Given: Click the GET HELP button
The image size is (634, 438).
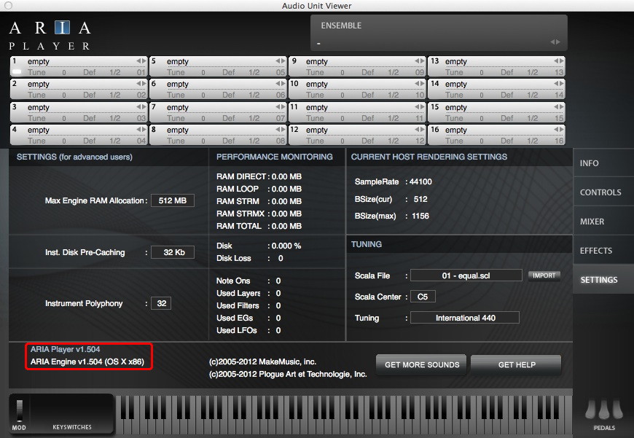Looking at the screenshot, I should [x=516, y=364].
